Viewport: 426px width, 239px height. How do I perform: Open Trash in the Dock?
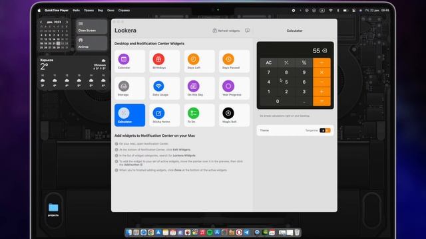[x=298, y=232]
